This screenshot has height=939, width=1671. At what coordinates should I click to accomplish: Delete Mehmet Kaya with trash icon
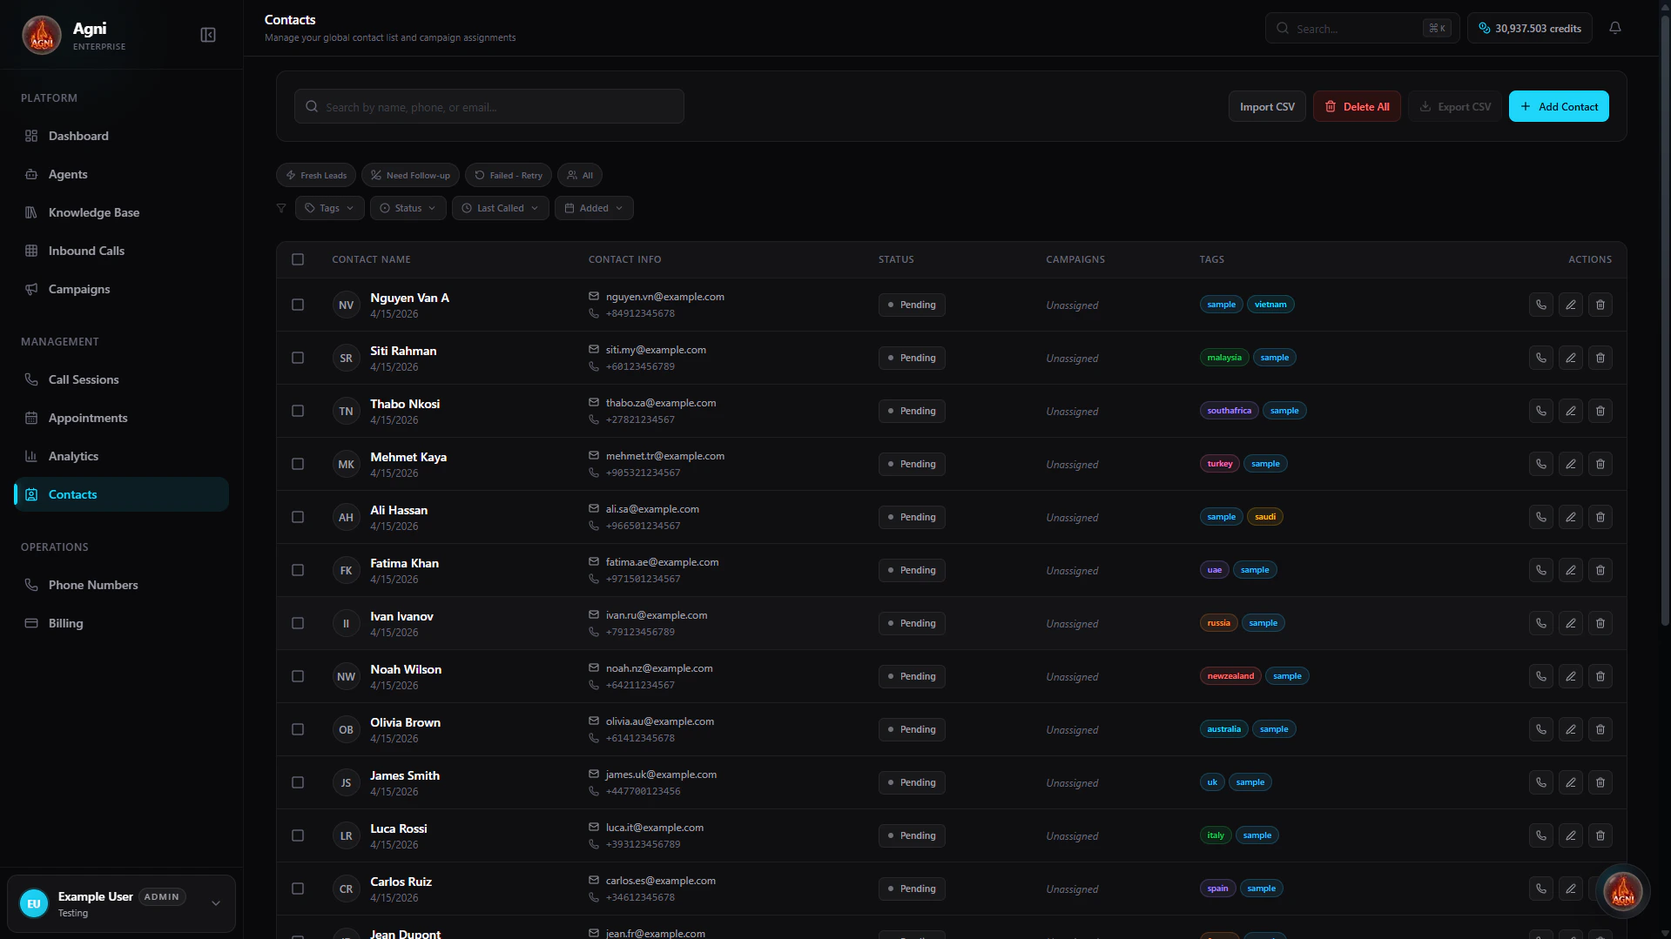(1600, 464)
